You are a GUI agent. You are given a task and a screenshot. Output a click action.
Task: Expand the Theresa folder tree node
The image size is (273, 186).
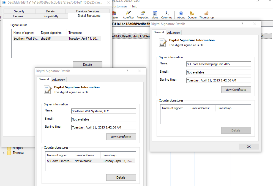pyautogui.click(x=4, y=153)
